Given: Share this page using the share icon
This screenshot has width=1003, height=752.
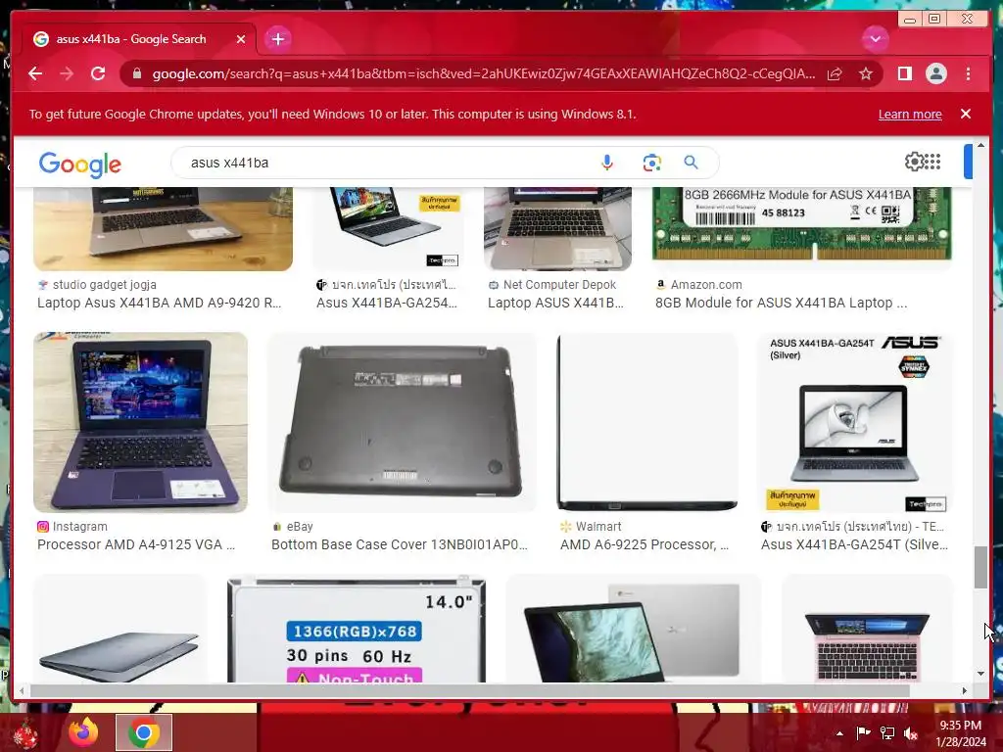Looking at the screenshot, I should (x=835, y=73).
